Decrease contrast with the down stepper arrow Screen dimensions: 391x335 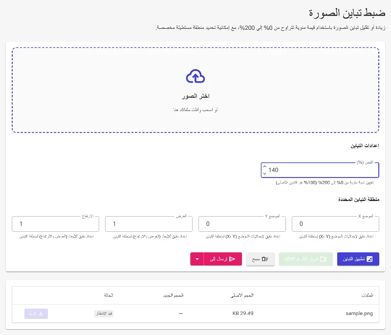pyautogui.click(x=264, y=173)
